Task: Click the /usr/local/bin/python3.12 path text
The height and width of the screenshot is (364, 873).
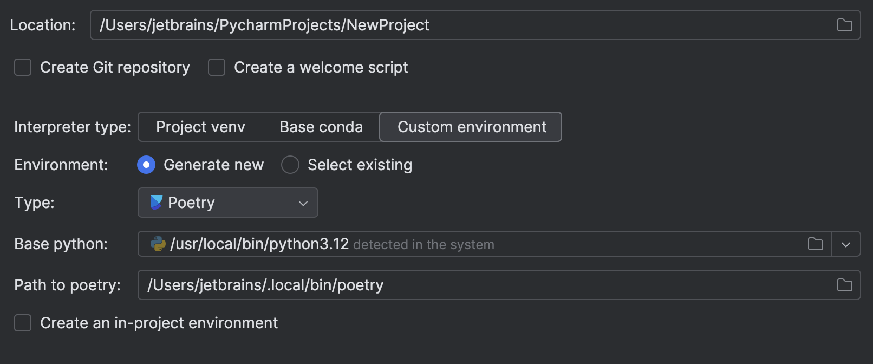Action: point(259,244)
